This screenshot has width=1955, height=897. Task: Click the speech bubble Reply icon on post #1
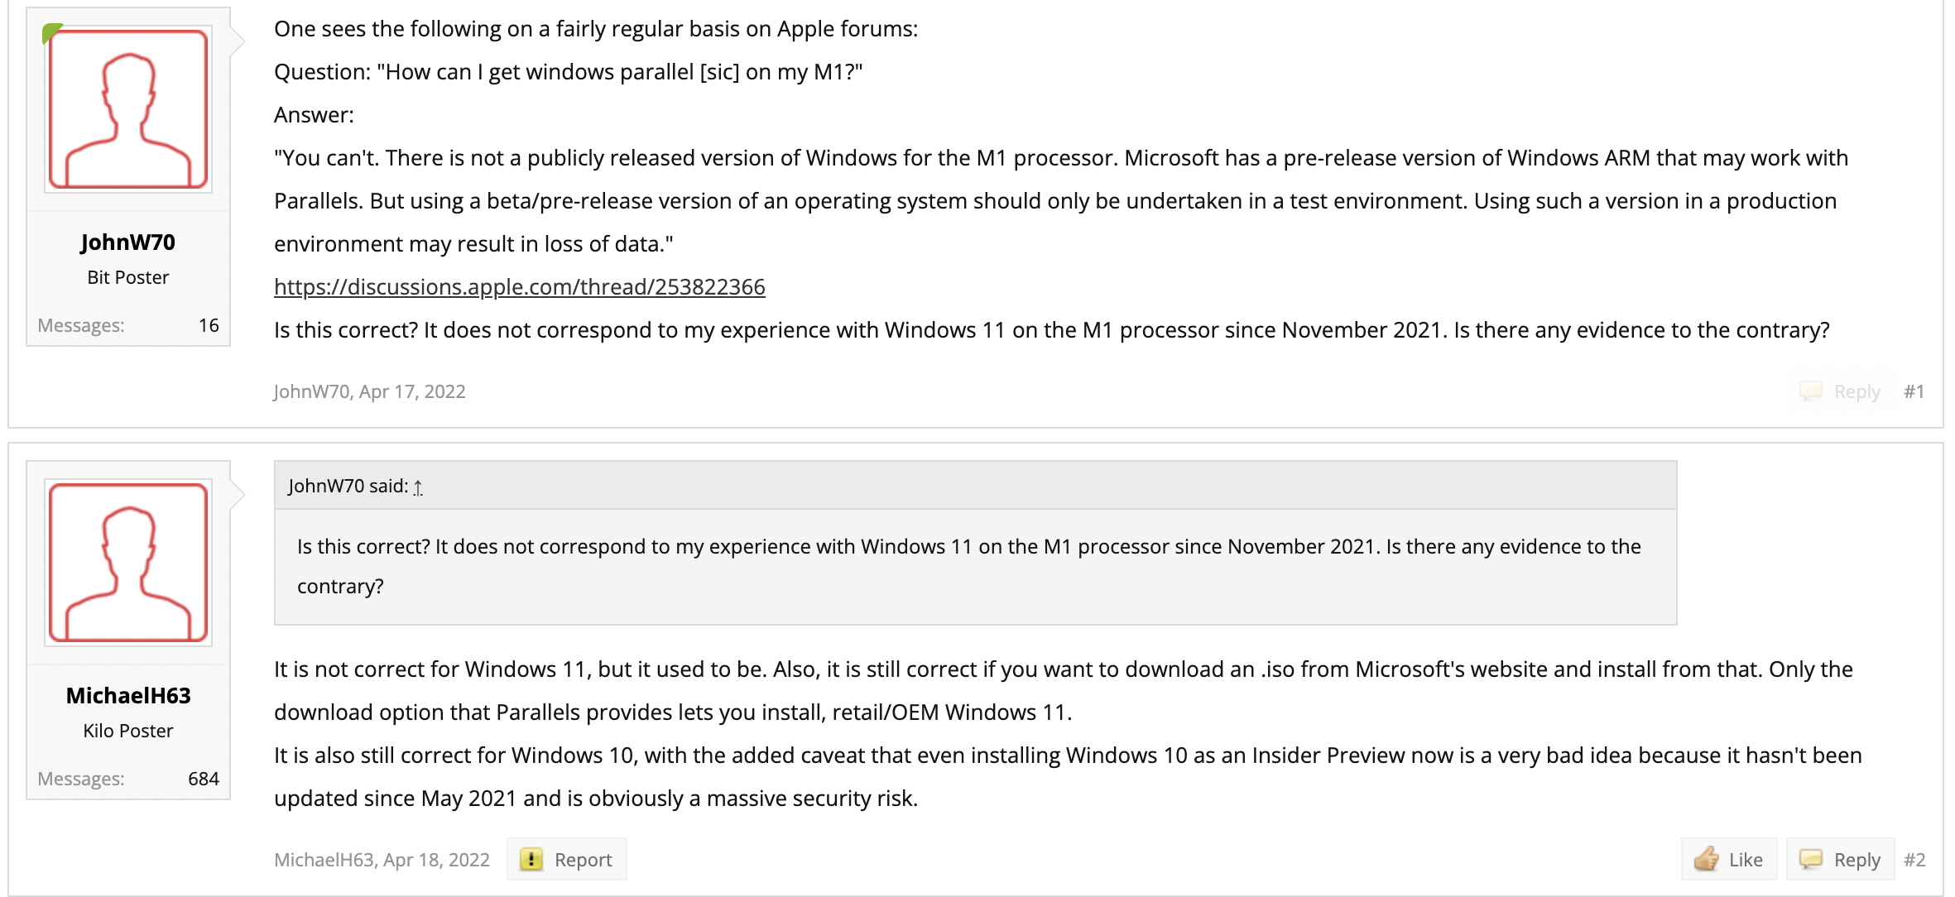(x=1811, y=391)
